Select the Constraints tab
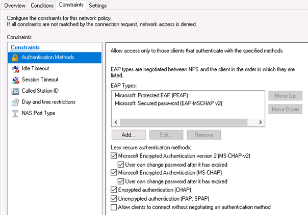308x215 pixels. 71,5
